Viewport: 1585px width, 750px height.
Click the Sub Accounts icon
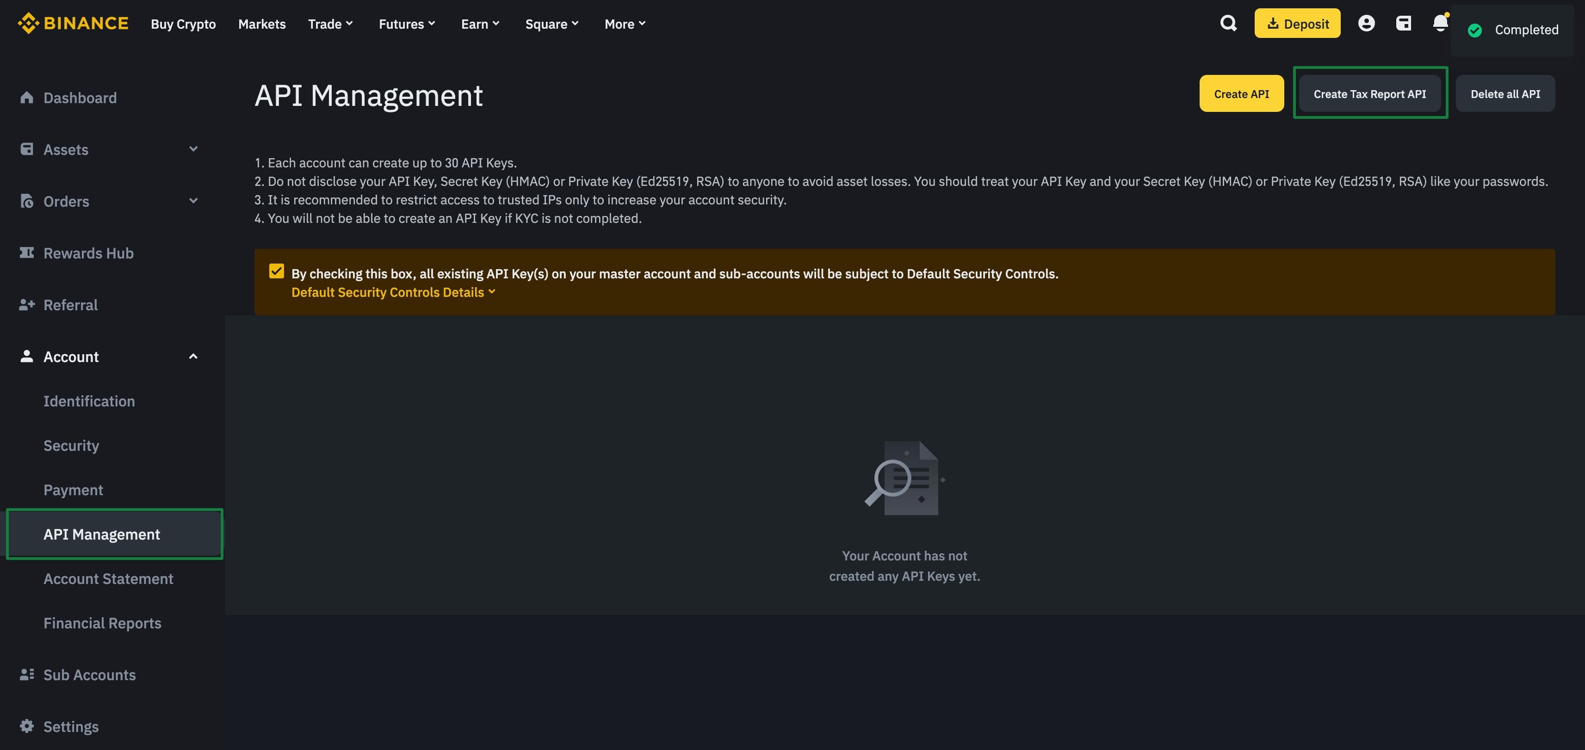(x=26, y=674)
